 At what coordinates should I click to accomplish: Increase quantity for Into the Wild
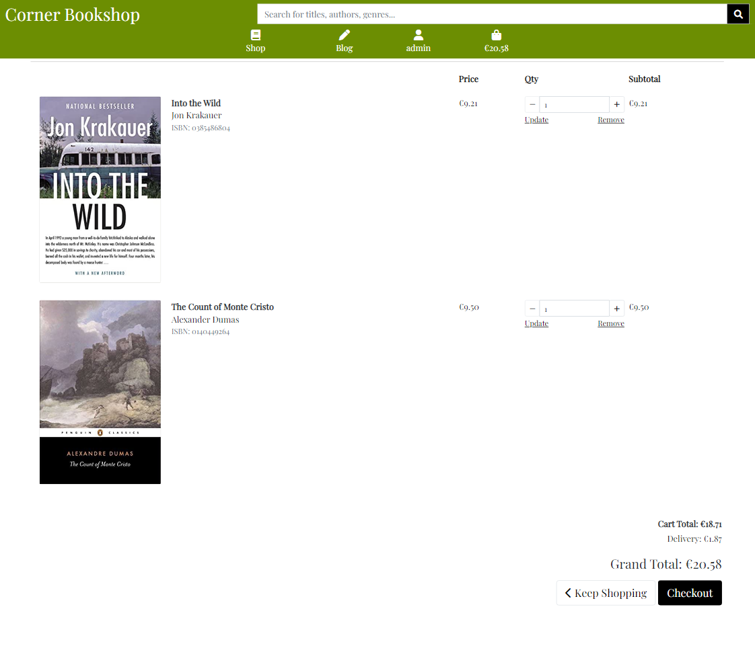pyautogui.click(x=617, y=104)
